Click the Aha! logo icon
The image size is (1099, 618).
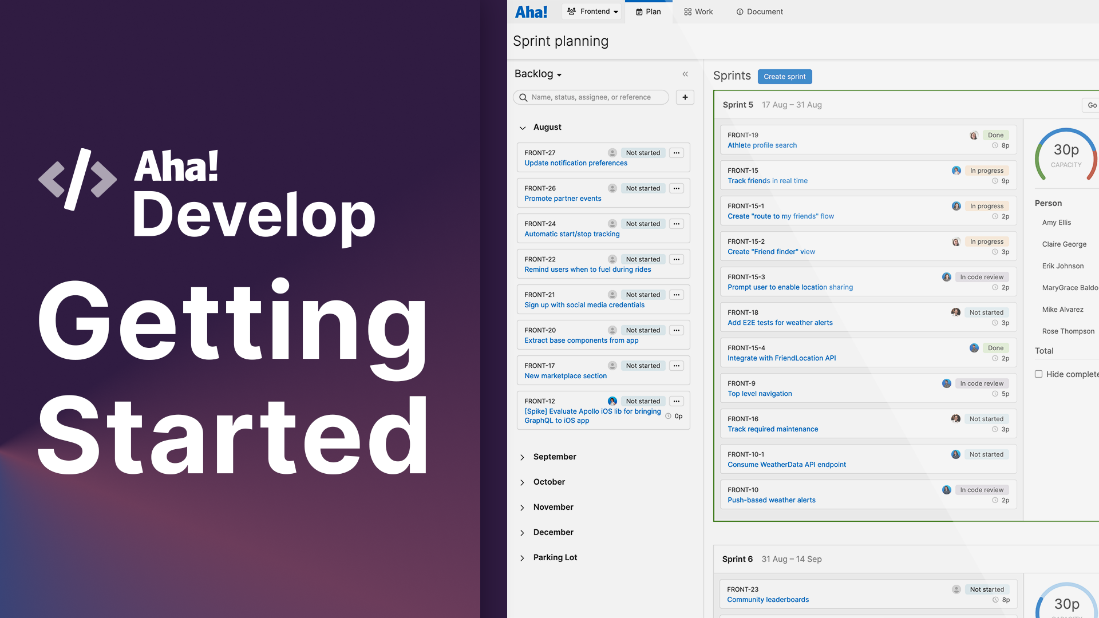pos(531,11)
